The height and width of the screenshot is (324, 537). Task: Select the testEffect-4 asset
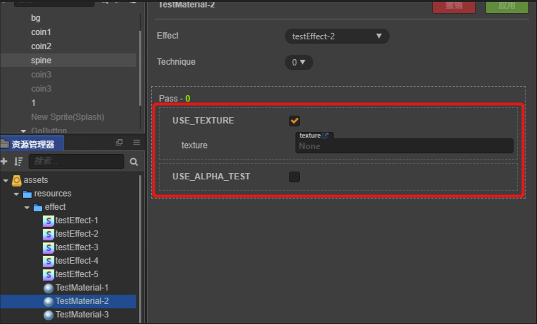click(77, 261)
